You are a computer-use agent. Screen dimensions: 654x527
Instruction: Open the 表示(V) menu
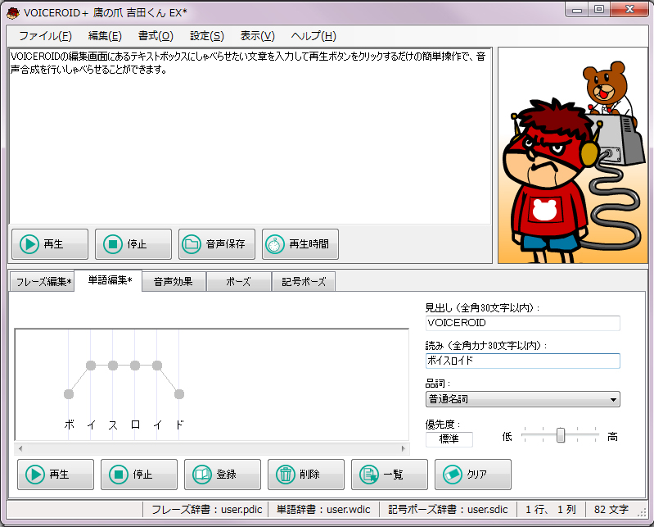[x=257, y=36]
